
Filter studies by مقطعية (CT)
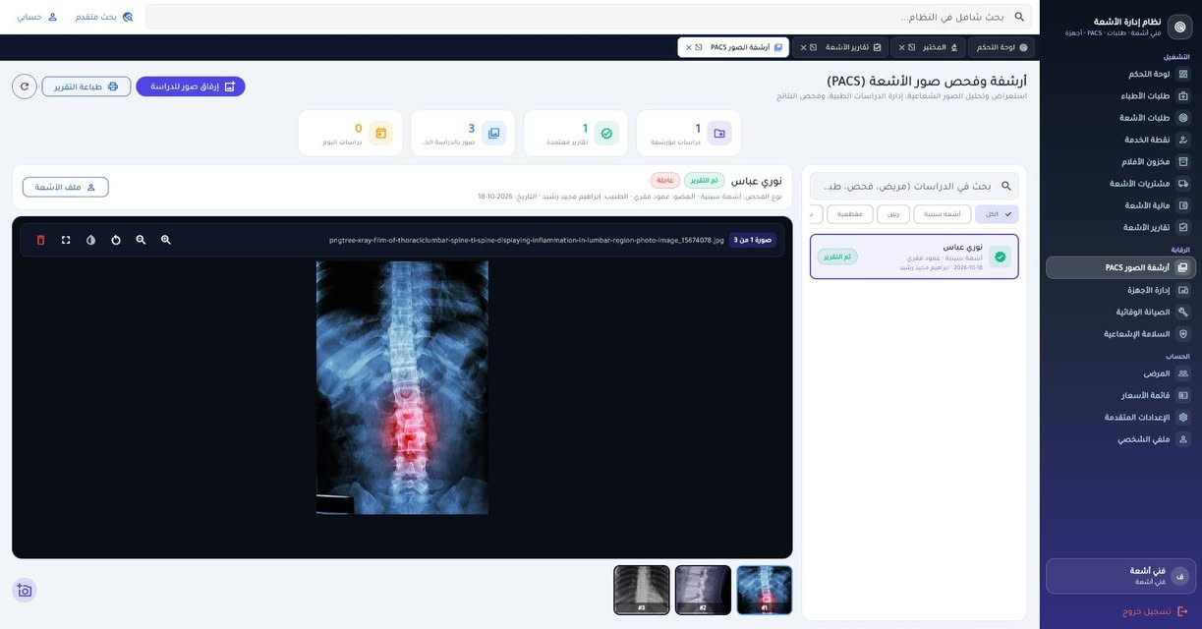point(850,214)
